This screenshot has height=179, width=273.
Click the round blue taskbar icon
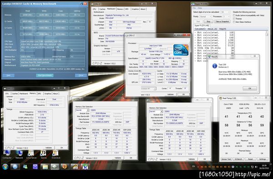click(15, 167)
